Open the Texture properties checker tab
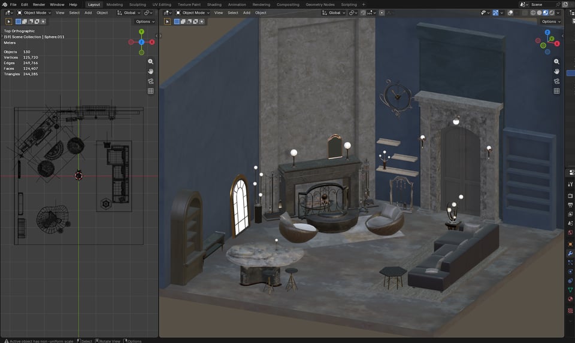The width and height of the screenshot is (575, 343). (x=570, y=311)
